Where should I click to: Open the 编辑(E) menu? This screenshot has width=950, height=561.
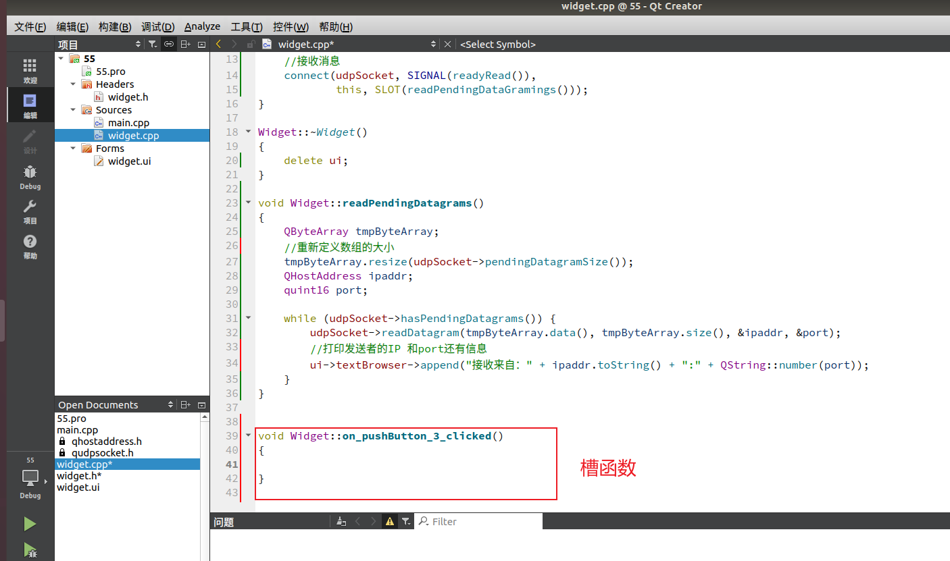[x=72, y=27]
